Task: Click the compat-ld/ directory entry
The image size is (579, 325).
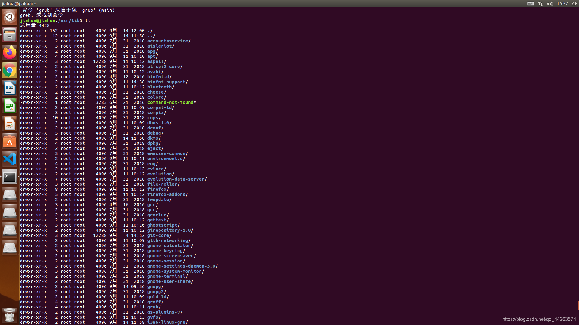Action: (161, 107)
